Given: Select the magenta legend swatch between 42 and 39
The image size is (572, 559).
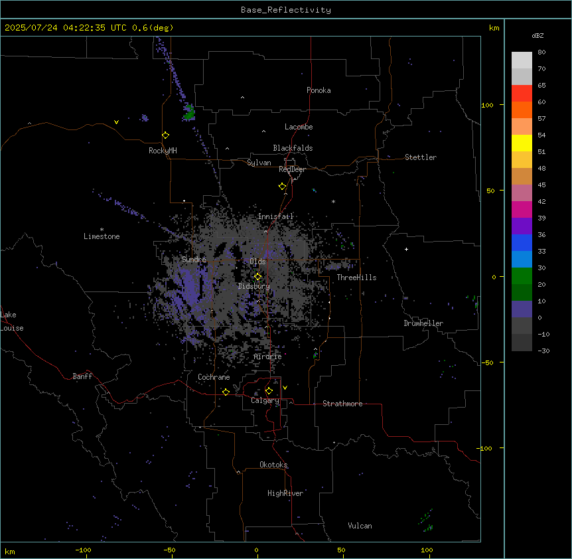Looking at the screenshot, I should 522,209.
